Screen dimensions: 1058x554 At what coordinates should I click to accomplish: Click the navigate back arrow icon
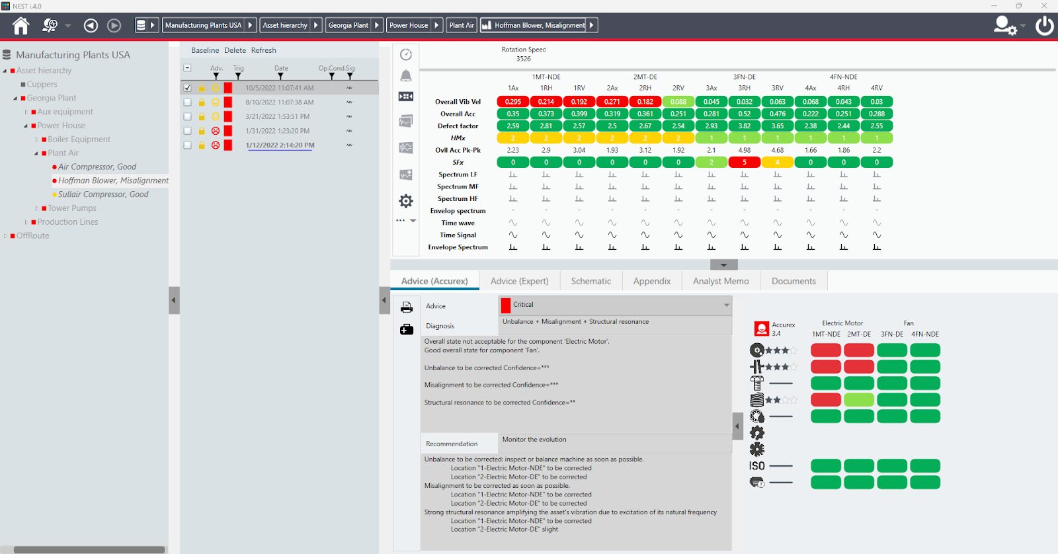(91, 26)
